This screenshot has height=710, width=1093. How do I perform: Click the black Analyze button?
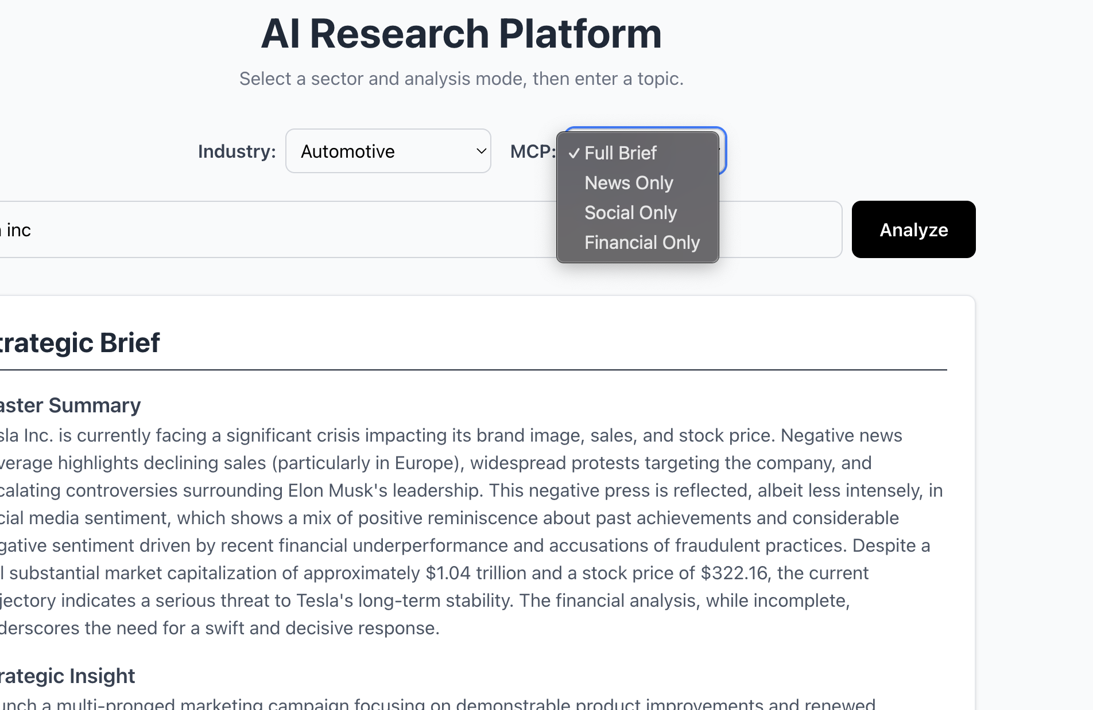[x=913, y=229]
